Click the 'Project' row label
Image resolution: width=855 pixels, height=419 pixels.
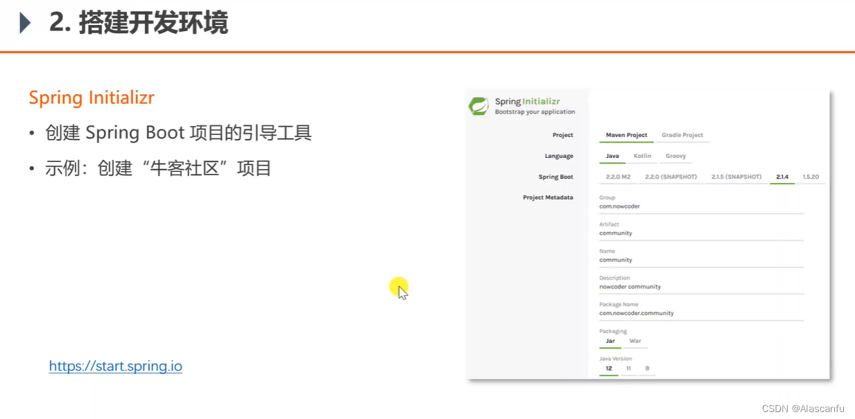point(563,135)
